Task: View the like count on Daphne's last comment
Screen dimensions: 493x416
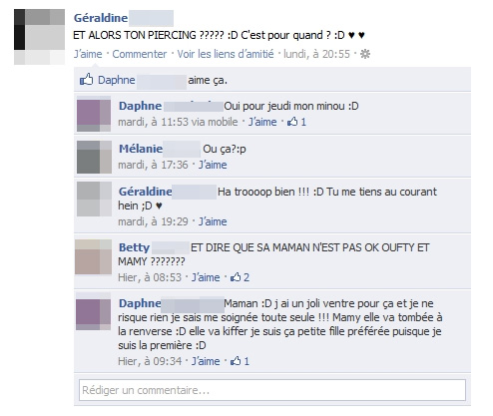Action: point(240,361)
